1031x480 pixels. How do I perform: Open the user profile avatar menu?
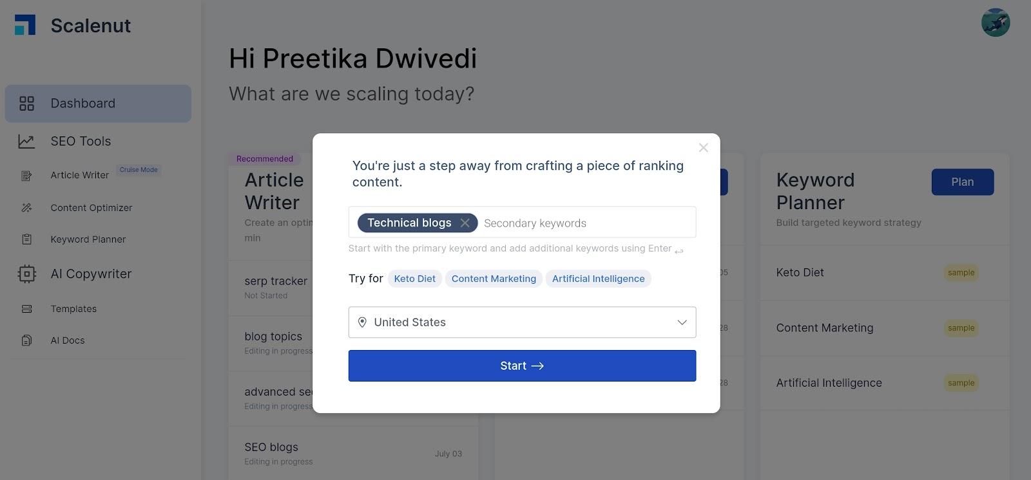(995, 23)
